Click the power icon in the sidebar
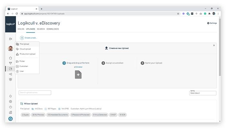The image size is (226, 129). [10, 107]
